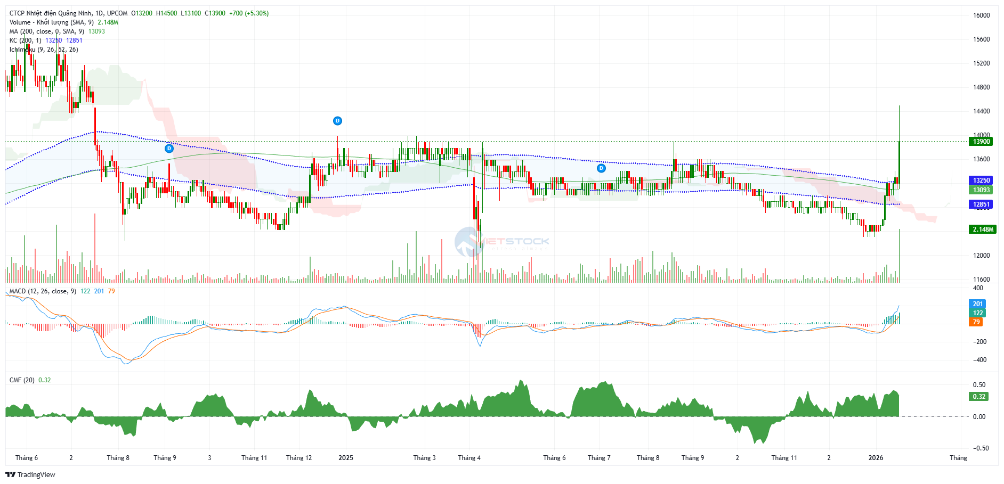Click the D dividend marker above Tháng 9 2024
The height and width of the screenshot is (484, 1004).
169,148
